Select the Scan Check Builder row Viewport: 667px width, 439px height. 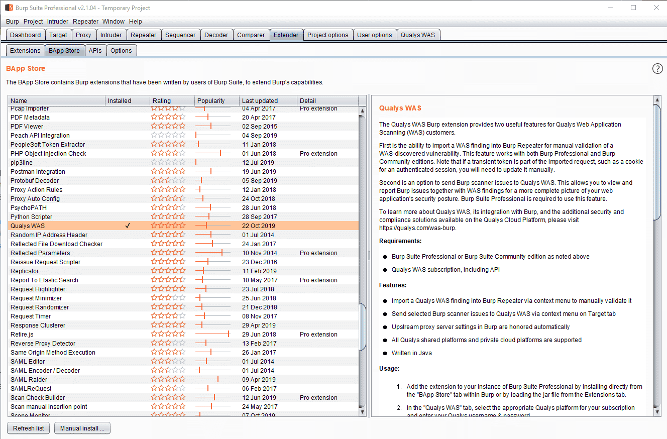pyautogui.click(x=183, y=398)
